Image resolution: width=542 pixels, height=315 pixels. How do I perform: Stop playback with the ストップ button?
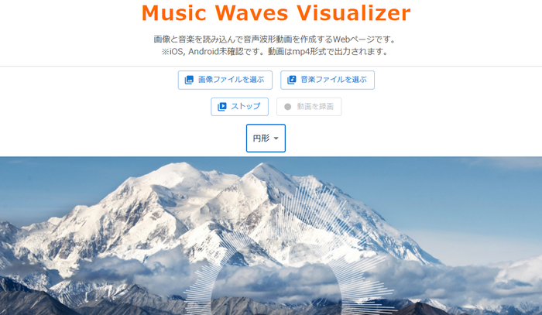pos(239,107)
